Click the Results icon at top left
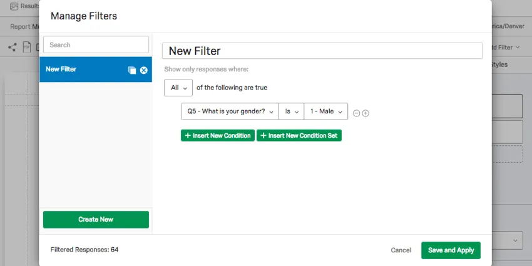Image resolution: width=532 pixels, height=266 pixels. click(15, 6)
